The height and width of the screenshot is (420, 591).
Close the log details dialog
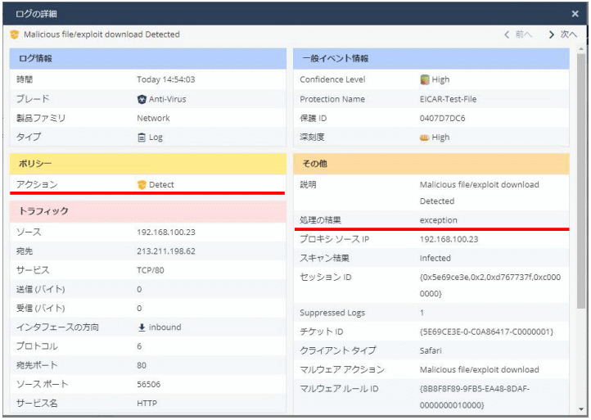pos(575,14)
